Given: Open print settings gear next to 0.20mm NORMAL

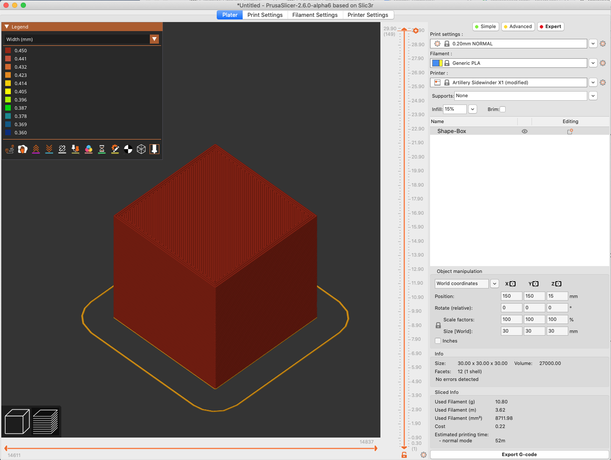Looking at the screenshot, I should (603, 44).
